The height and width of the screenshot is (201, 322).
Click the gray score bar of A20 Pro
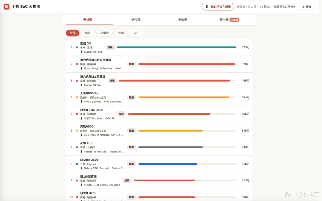pyautogui.click(x=171, y=147)
